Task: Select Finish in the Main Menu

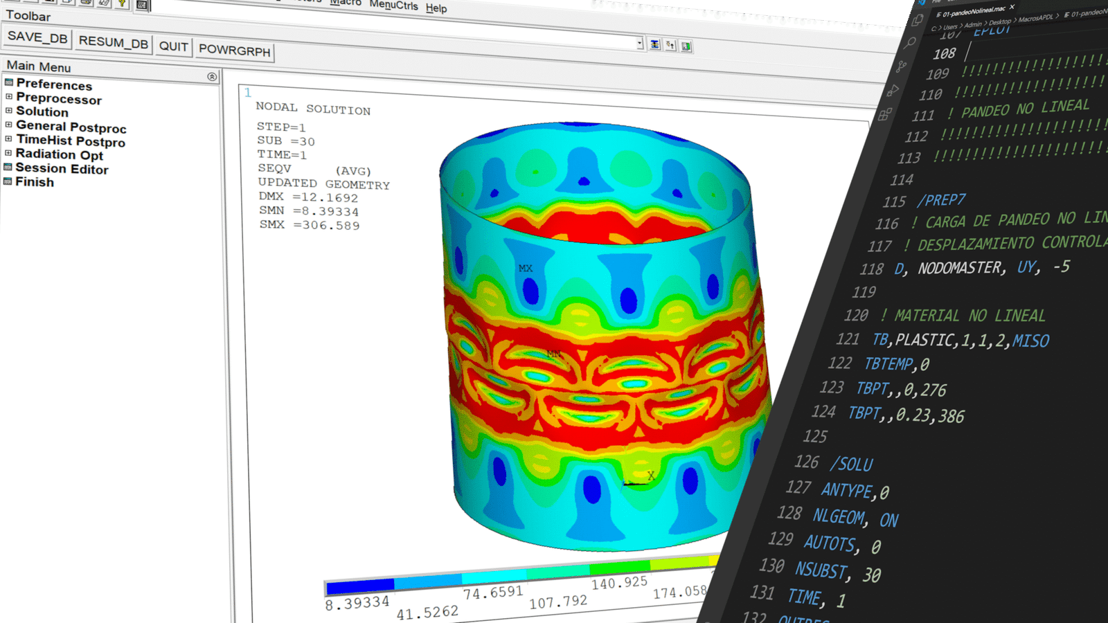Action: (35, 182)
